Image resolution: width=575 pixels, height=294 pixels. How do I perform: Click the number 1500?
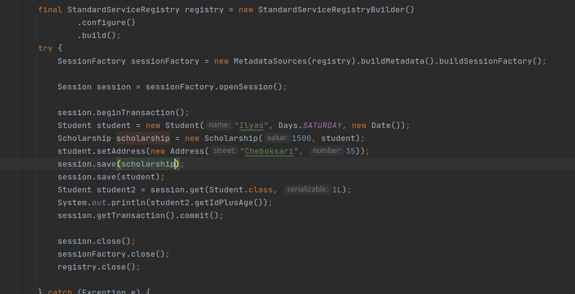click(x=302, y=138)
